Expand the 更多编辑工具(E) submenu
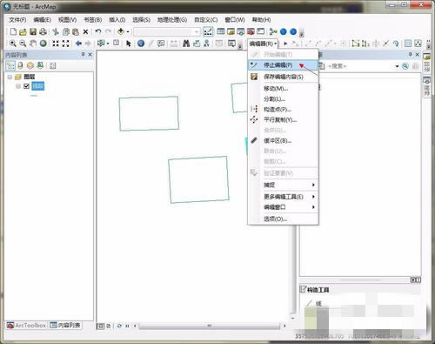This screenshot has height=344, width=435. click(283, 197)
